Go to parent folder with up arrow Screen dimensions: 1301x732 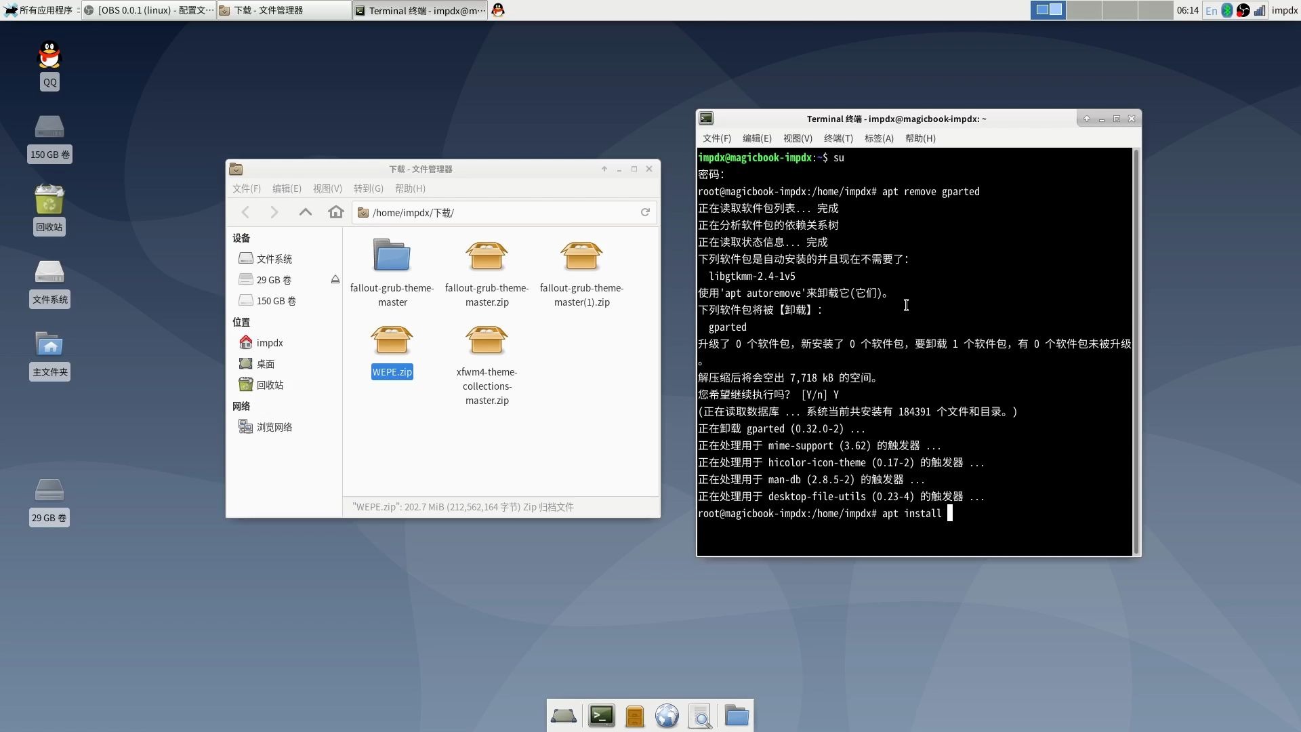click(306, 212)
